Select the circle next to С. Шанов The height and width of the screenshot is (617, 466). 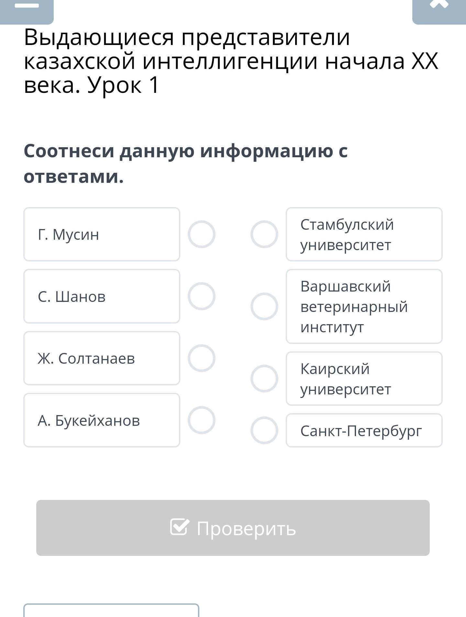click(x=201, y=296)
